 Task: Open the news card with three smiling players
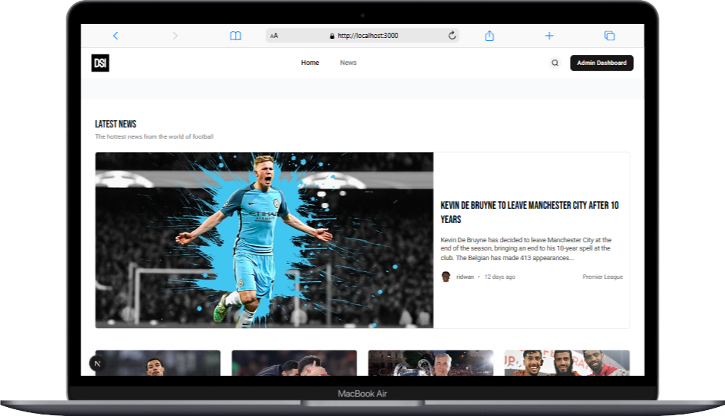point(567,363)
